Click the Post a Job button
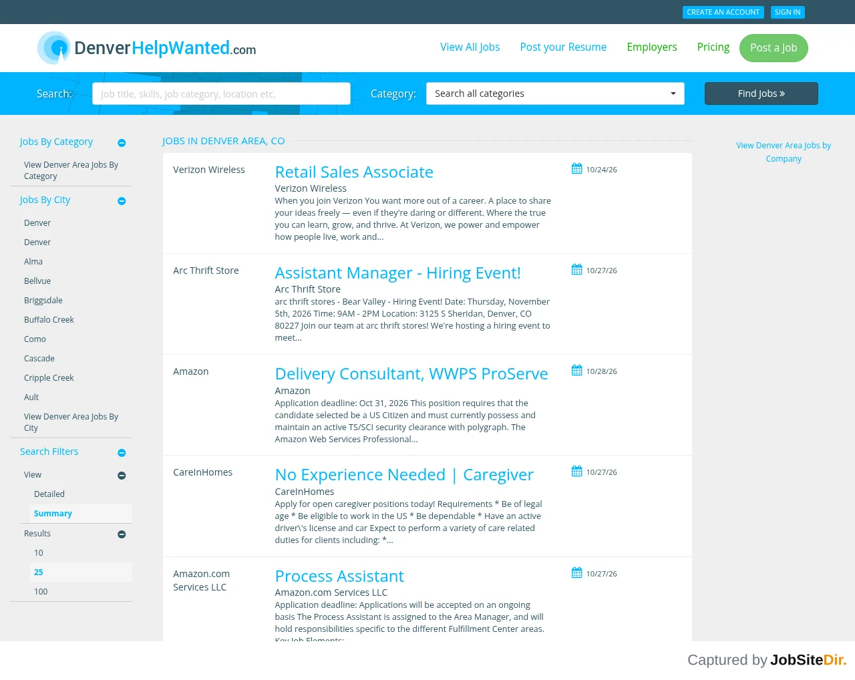 [x=774, y=48]
